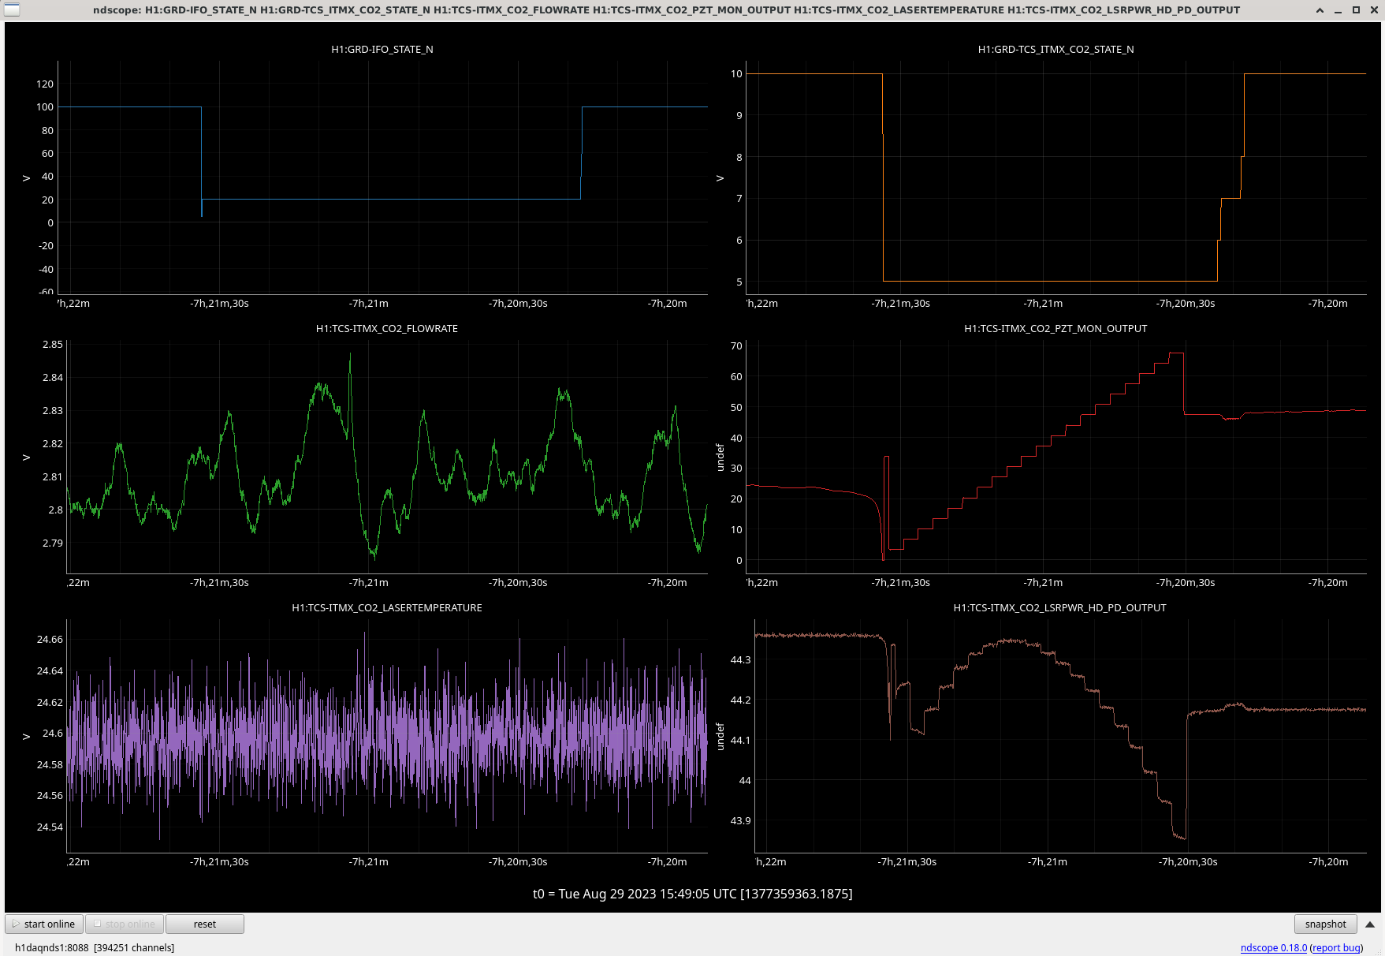Click the 2.85 y-axis label of FLOWRATE plot
The height and width of the screenshot is (956, 1385).
pyautogui.click(x=52, y=345)
